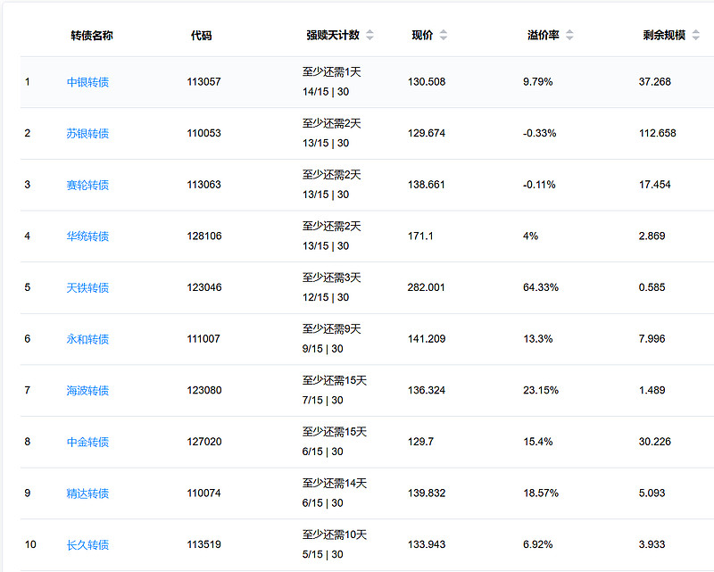This screenshot has height=572, width=714.
Task: Click 至少还需10天 in 长久转债 row
Action: pos(334,535)
